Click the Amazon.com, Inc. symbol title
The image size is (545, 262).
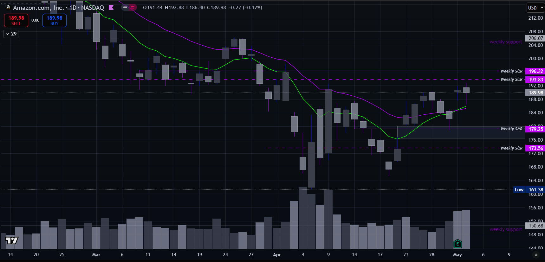tap(38, 8)
